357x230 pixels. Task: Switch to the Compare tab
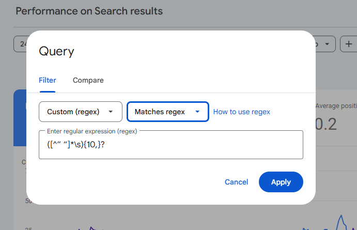(88, 80)
